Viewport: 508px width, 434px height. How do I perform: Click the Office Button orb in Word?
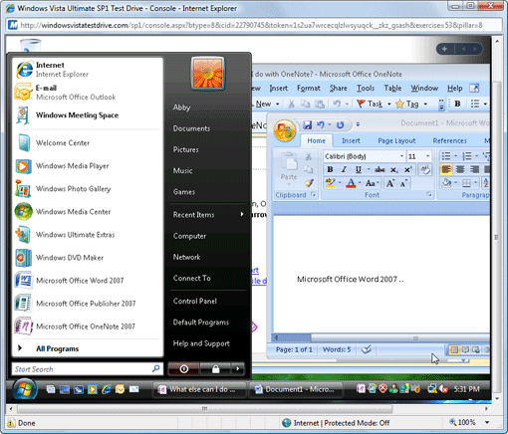click(x=285, y=130)
